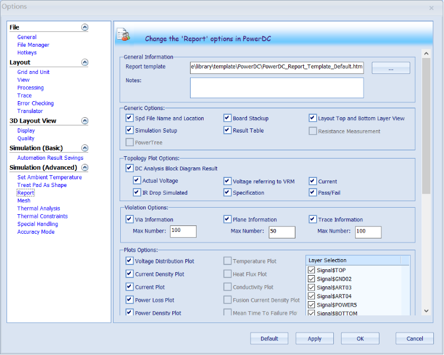Edit Via Information Max Number field
The width and height of the screenshot is (444, 355).
pos(183,231)
